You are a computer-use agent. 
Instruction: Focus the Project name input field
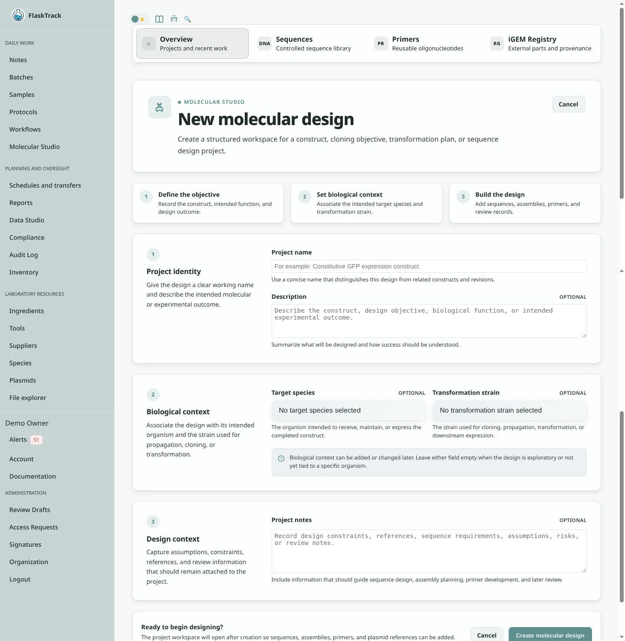[x=429, y=266]
